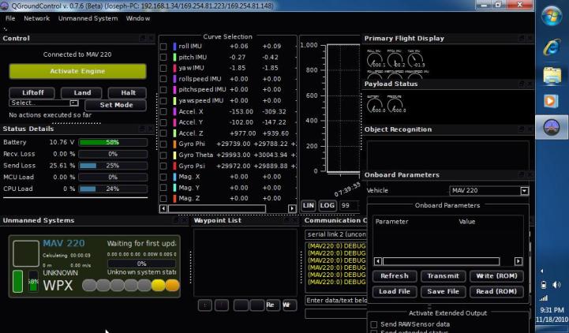569x333 pixels.
Task: Click the volume speaker tray icon
Action: tap(556, 285)
